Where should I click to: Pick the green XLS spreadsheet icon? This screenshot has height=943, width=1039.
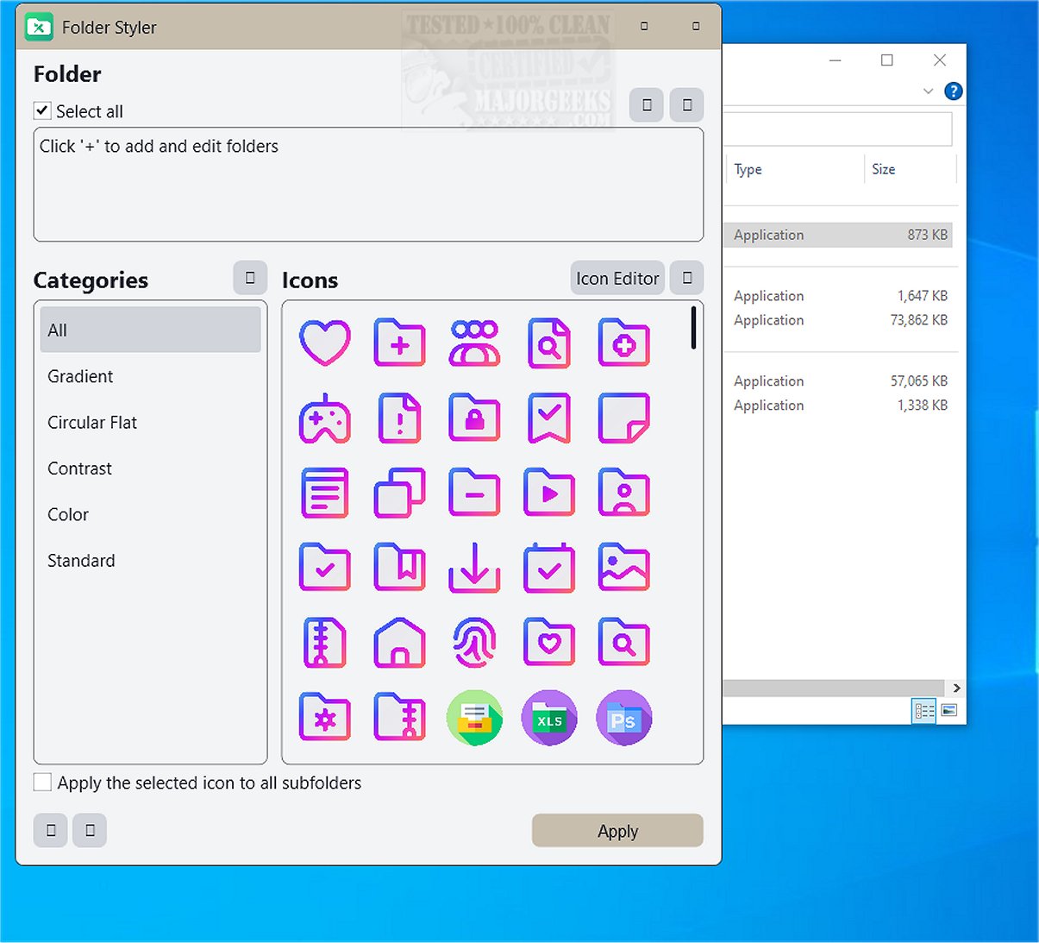[x=548, y=717]
